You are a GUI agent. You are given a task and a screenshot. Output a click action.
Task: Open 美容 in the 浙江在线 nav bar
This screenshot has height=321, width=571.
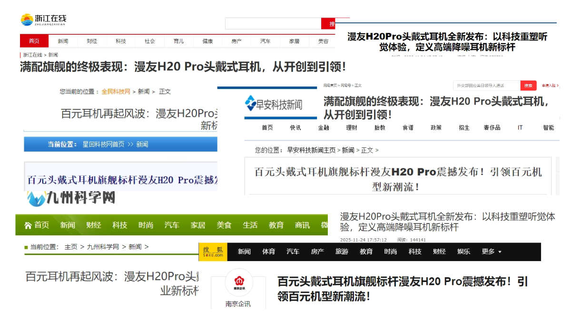click(x=323, y=41)
